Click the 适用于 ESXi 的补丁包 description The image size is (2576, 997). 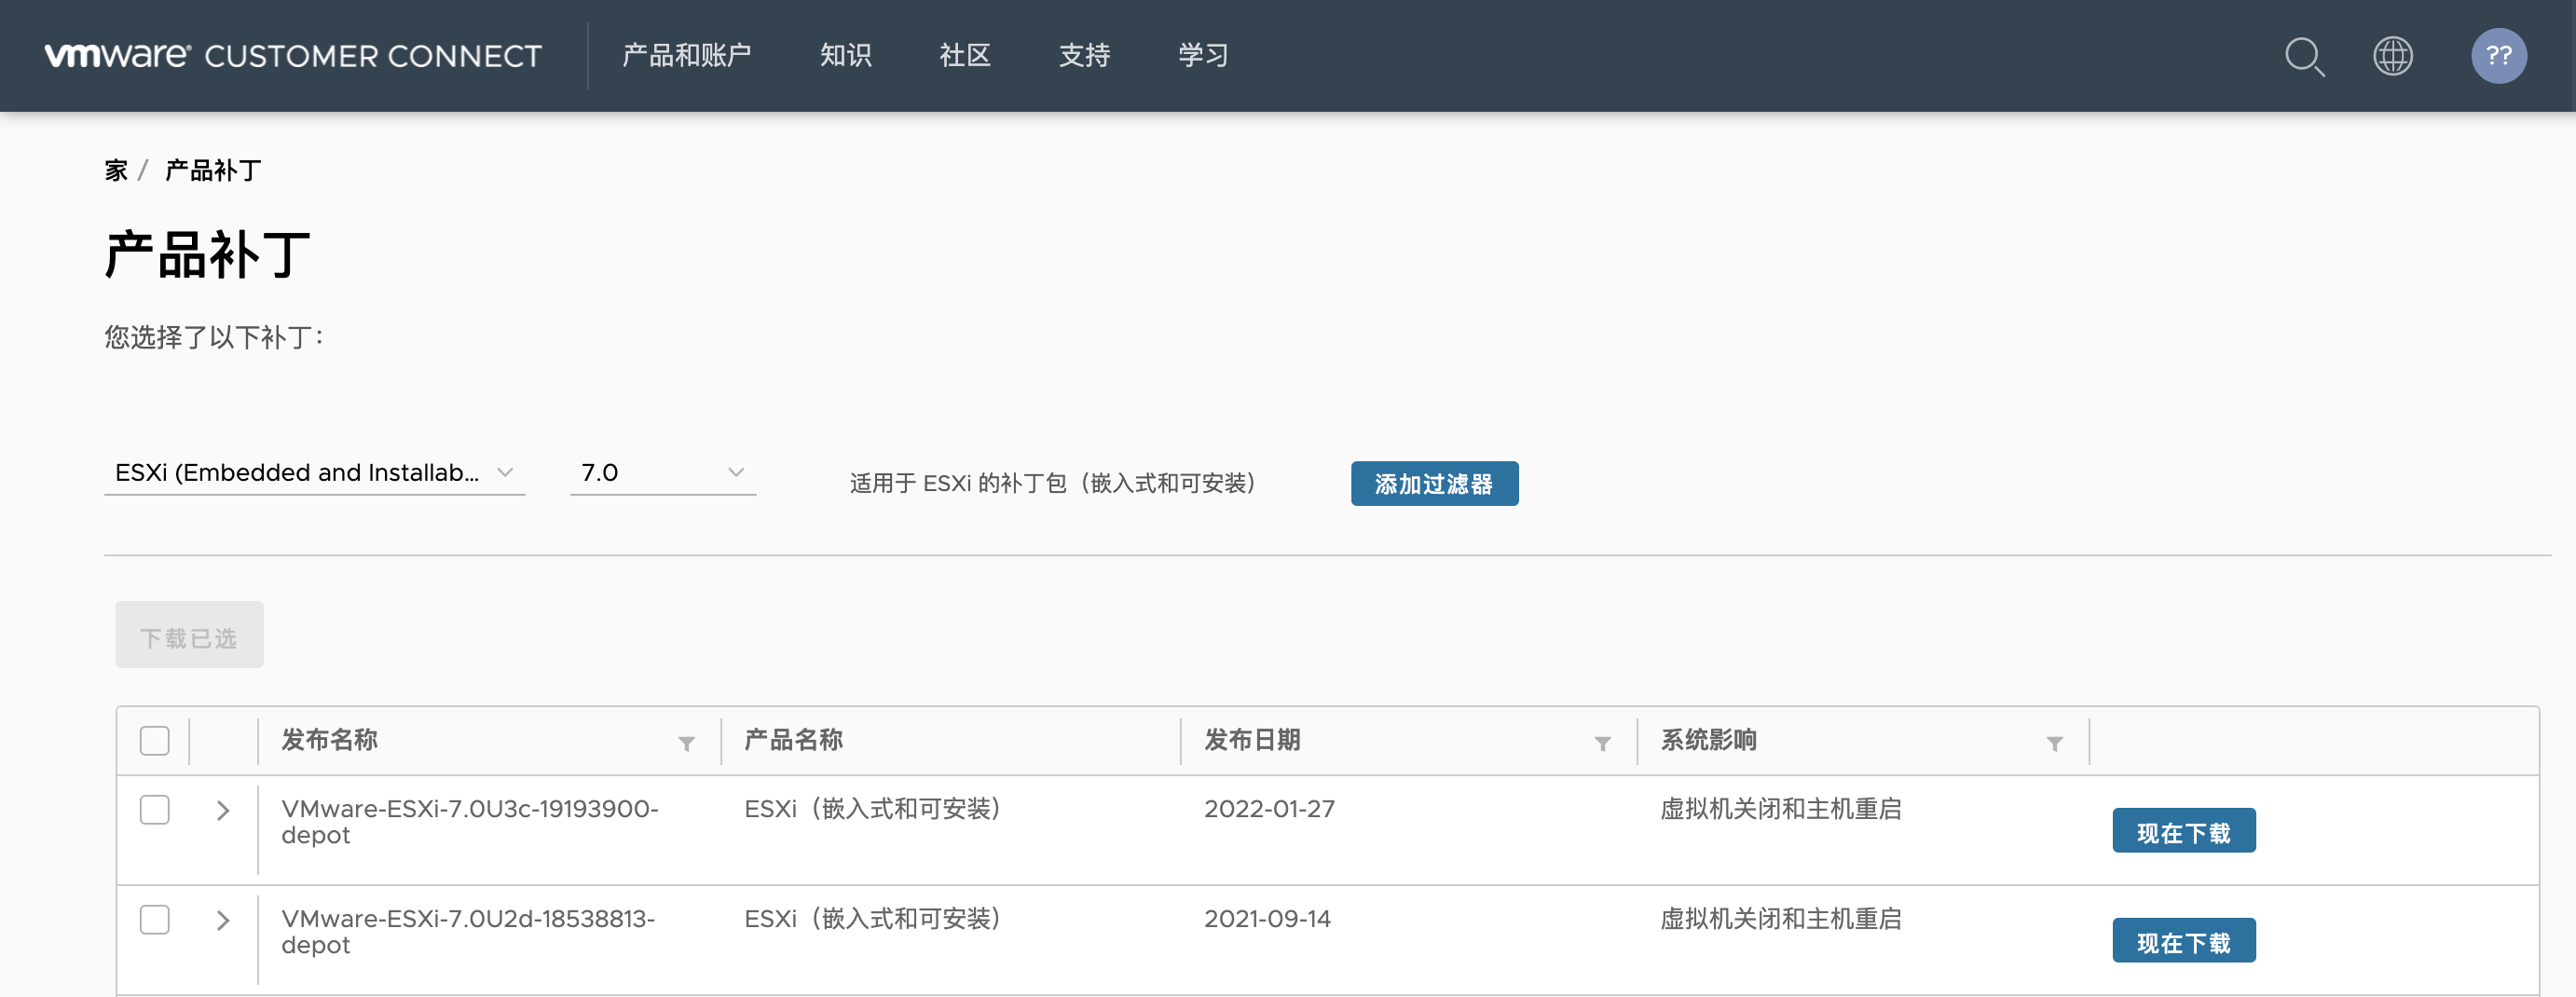tap(1052, 484)
